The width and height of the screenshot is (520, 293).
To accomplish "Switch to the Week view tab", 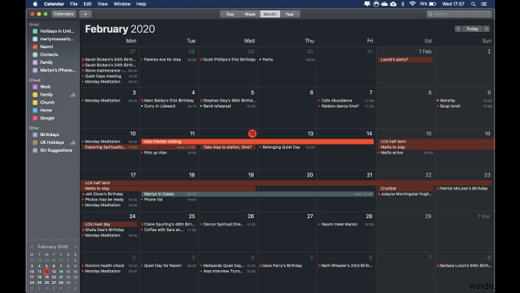I will click(x=250, y=14).
